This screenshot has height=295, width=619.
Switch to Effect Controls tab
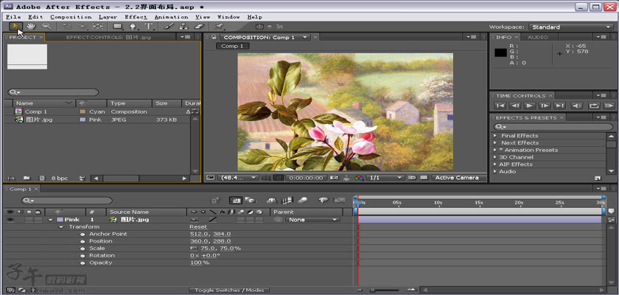click(108, 37)
